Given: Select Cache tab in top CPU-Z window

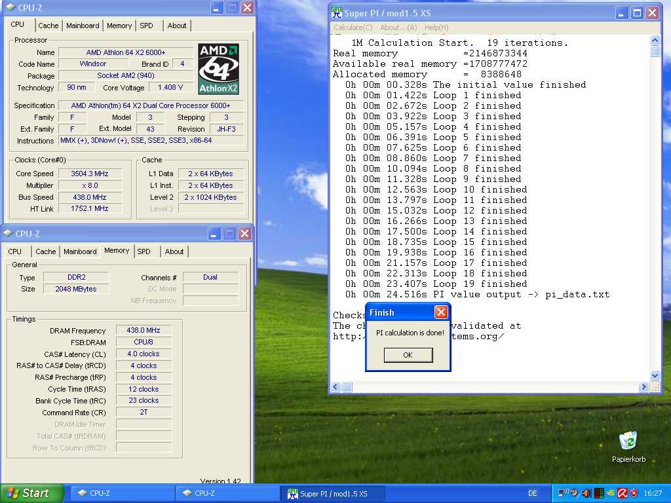Looking at the screenshot, I should click(48, 26).
